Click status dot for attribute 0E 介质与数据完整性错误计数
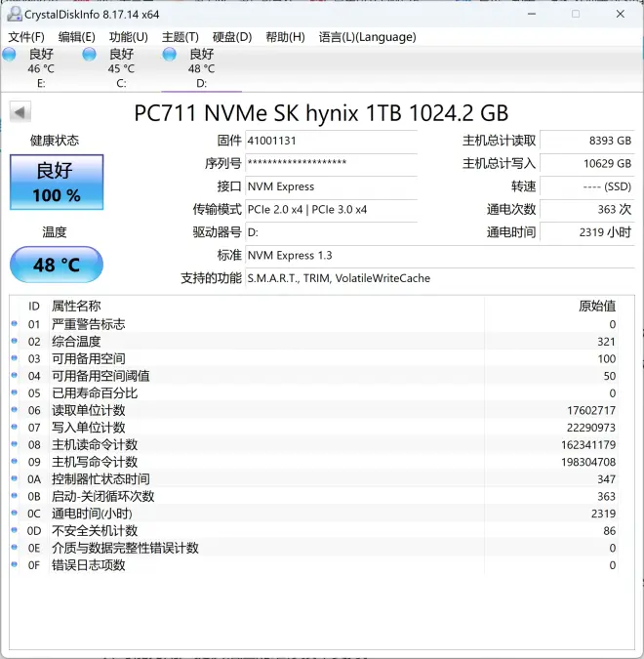 tap(15, 548)
